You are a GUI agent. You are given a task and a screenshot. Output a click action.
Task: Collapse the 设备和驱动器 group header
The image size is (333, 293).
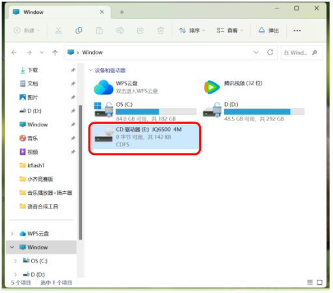[90, 70]
